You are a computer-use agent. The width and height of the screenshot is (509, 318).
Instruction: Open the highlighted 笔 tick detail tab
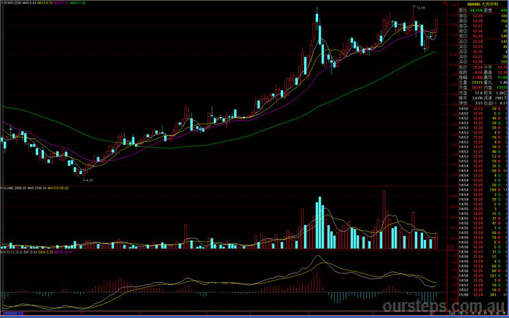(x=461, y=314)
